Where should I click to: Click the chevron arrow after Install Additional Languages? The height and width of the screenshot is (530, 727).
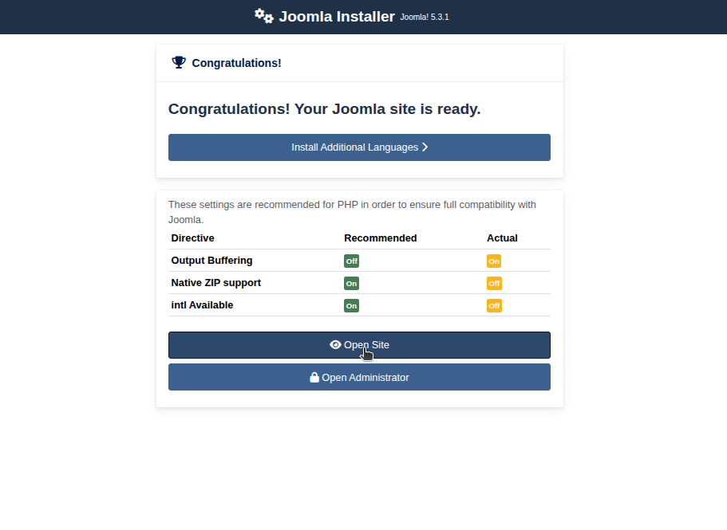coord(425,147)
